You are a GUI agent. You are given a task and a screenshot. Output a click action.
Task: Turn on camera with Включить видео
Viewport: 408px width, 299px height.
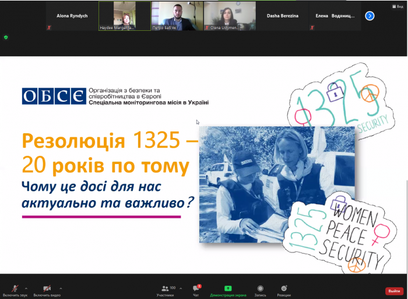46,289
